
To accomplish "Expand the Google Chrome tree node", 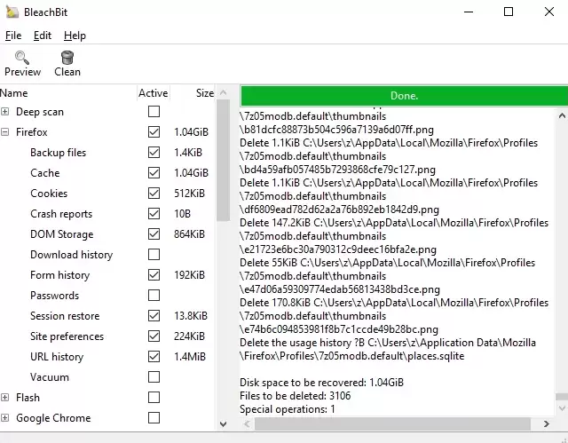I will point(5,417).
